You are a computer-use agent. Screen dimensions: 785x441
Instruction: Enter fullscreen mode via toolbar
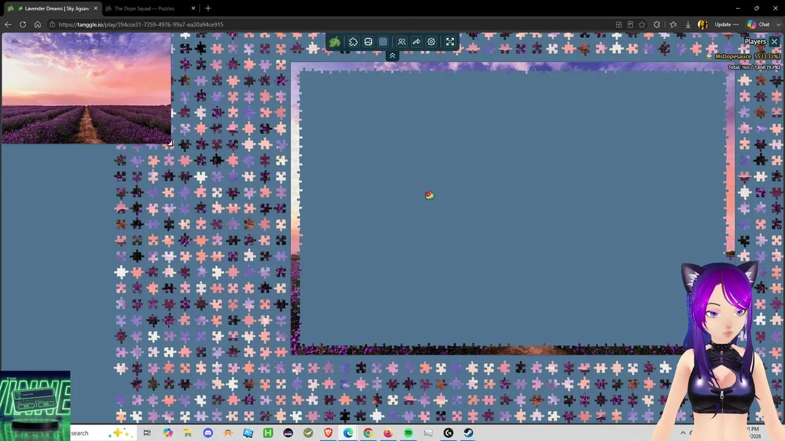450,42
